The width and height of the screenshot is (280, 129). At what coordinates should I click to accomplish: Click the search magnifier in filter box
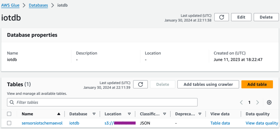pyautogui.click(x=12, y=103)
